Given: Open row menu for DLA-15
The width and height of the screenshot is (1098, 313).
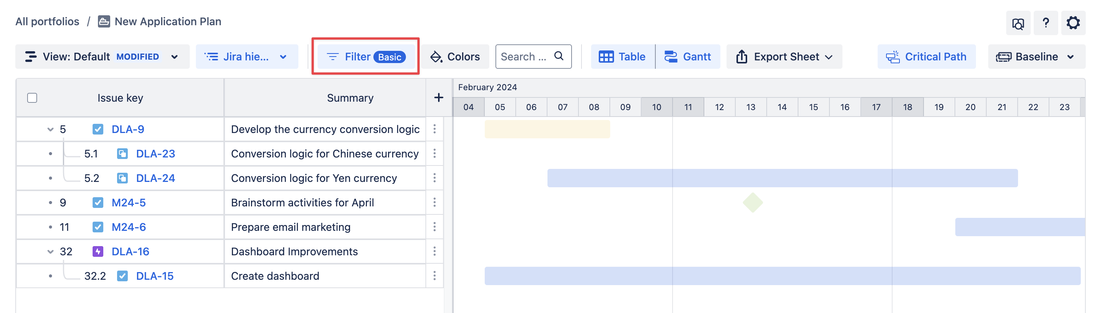Looking at the screenshot, I should [x=434, y=276].
